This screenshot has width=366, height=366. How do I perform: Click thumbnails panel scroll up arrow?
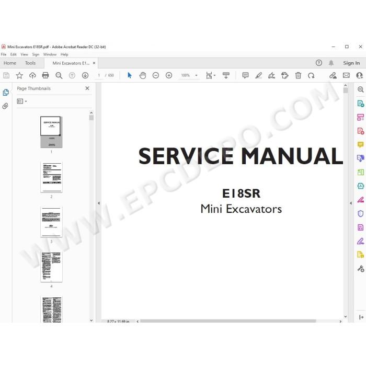pos(92,113)
